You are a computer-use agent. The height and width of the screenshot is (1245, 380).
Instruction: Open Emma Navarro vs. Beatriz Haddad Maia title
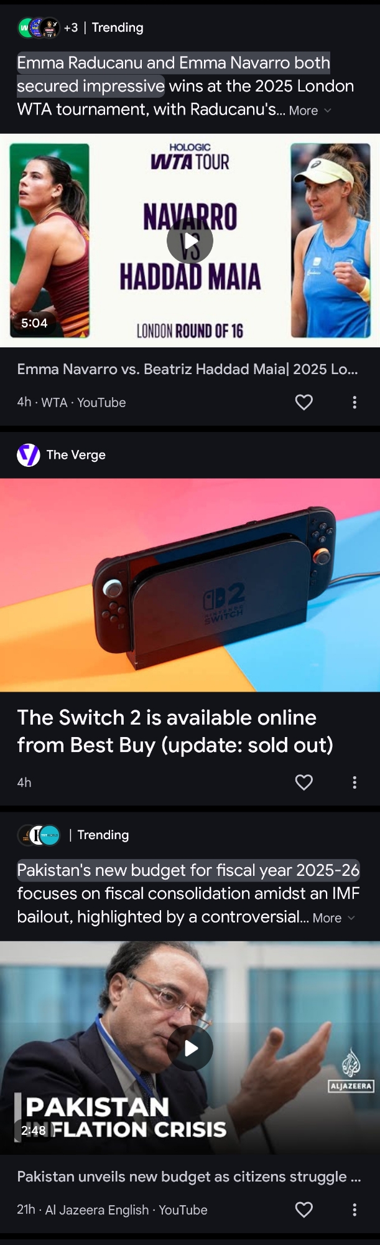click(187, 369)
